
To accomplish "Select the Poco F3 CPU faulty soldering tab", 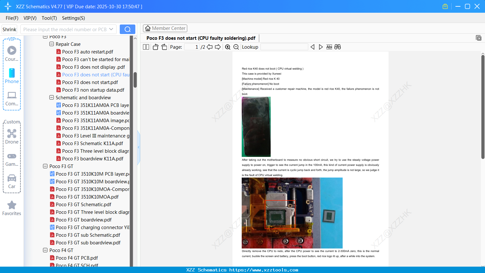I will [201, 38].
